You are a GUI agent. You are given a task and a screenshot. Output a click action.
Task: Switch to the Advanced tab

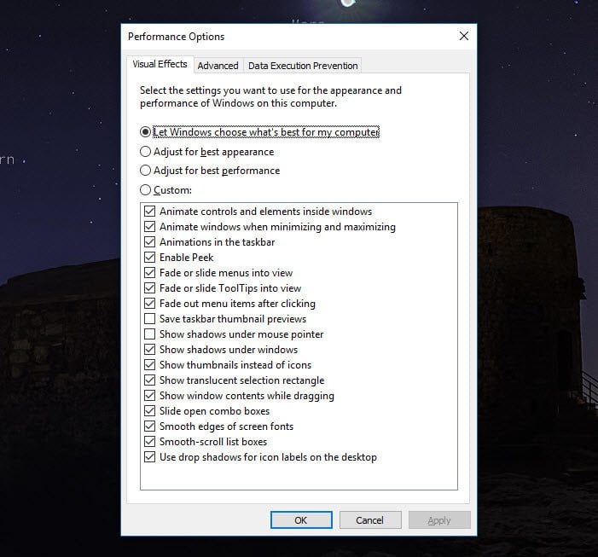pos(218,66)
